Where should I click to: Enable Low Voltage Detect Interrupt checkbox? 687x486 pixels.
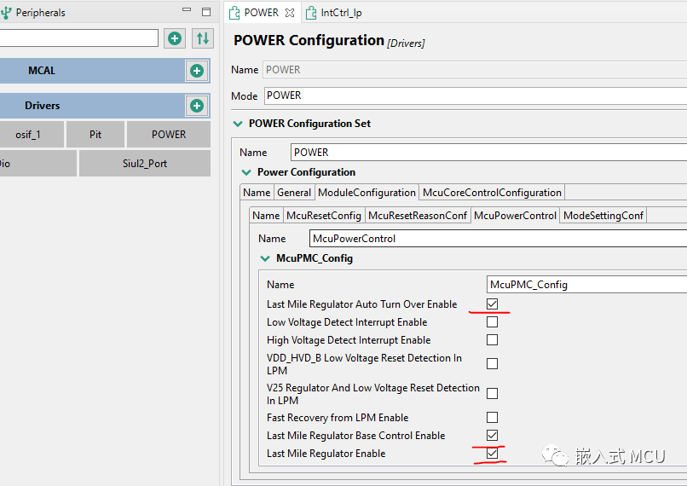(x=492, y=322)
